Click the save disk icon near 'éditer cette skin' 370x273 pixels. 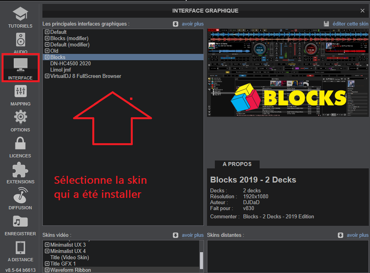point(326,24)
